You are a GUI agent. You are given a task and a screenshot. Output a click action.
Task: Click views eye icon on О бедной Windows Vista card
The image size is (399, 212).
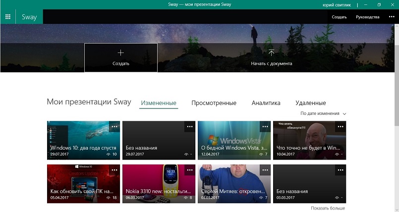tap(261, 155)
